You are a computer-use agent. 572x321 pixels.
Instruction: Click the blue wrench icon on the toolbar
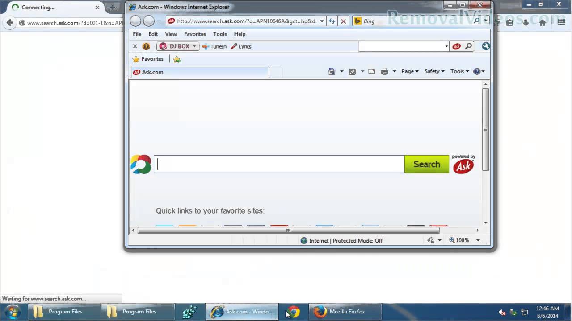(x=486, y=46)
